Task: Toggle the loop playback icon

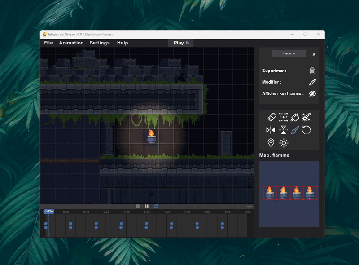Action: 156,206
